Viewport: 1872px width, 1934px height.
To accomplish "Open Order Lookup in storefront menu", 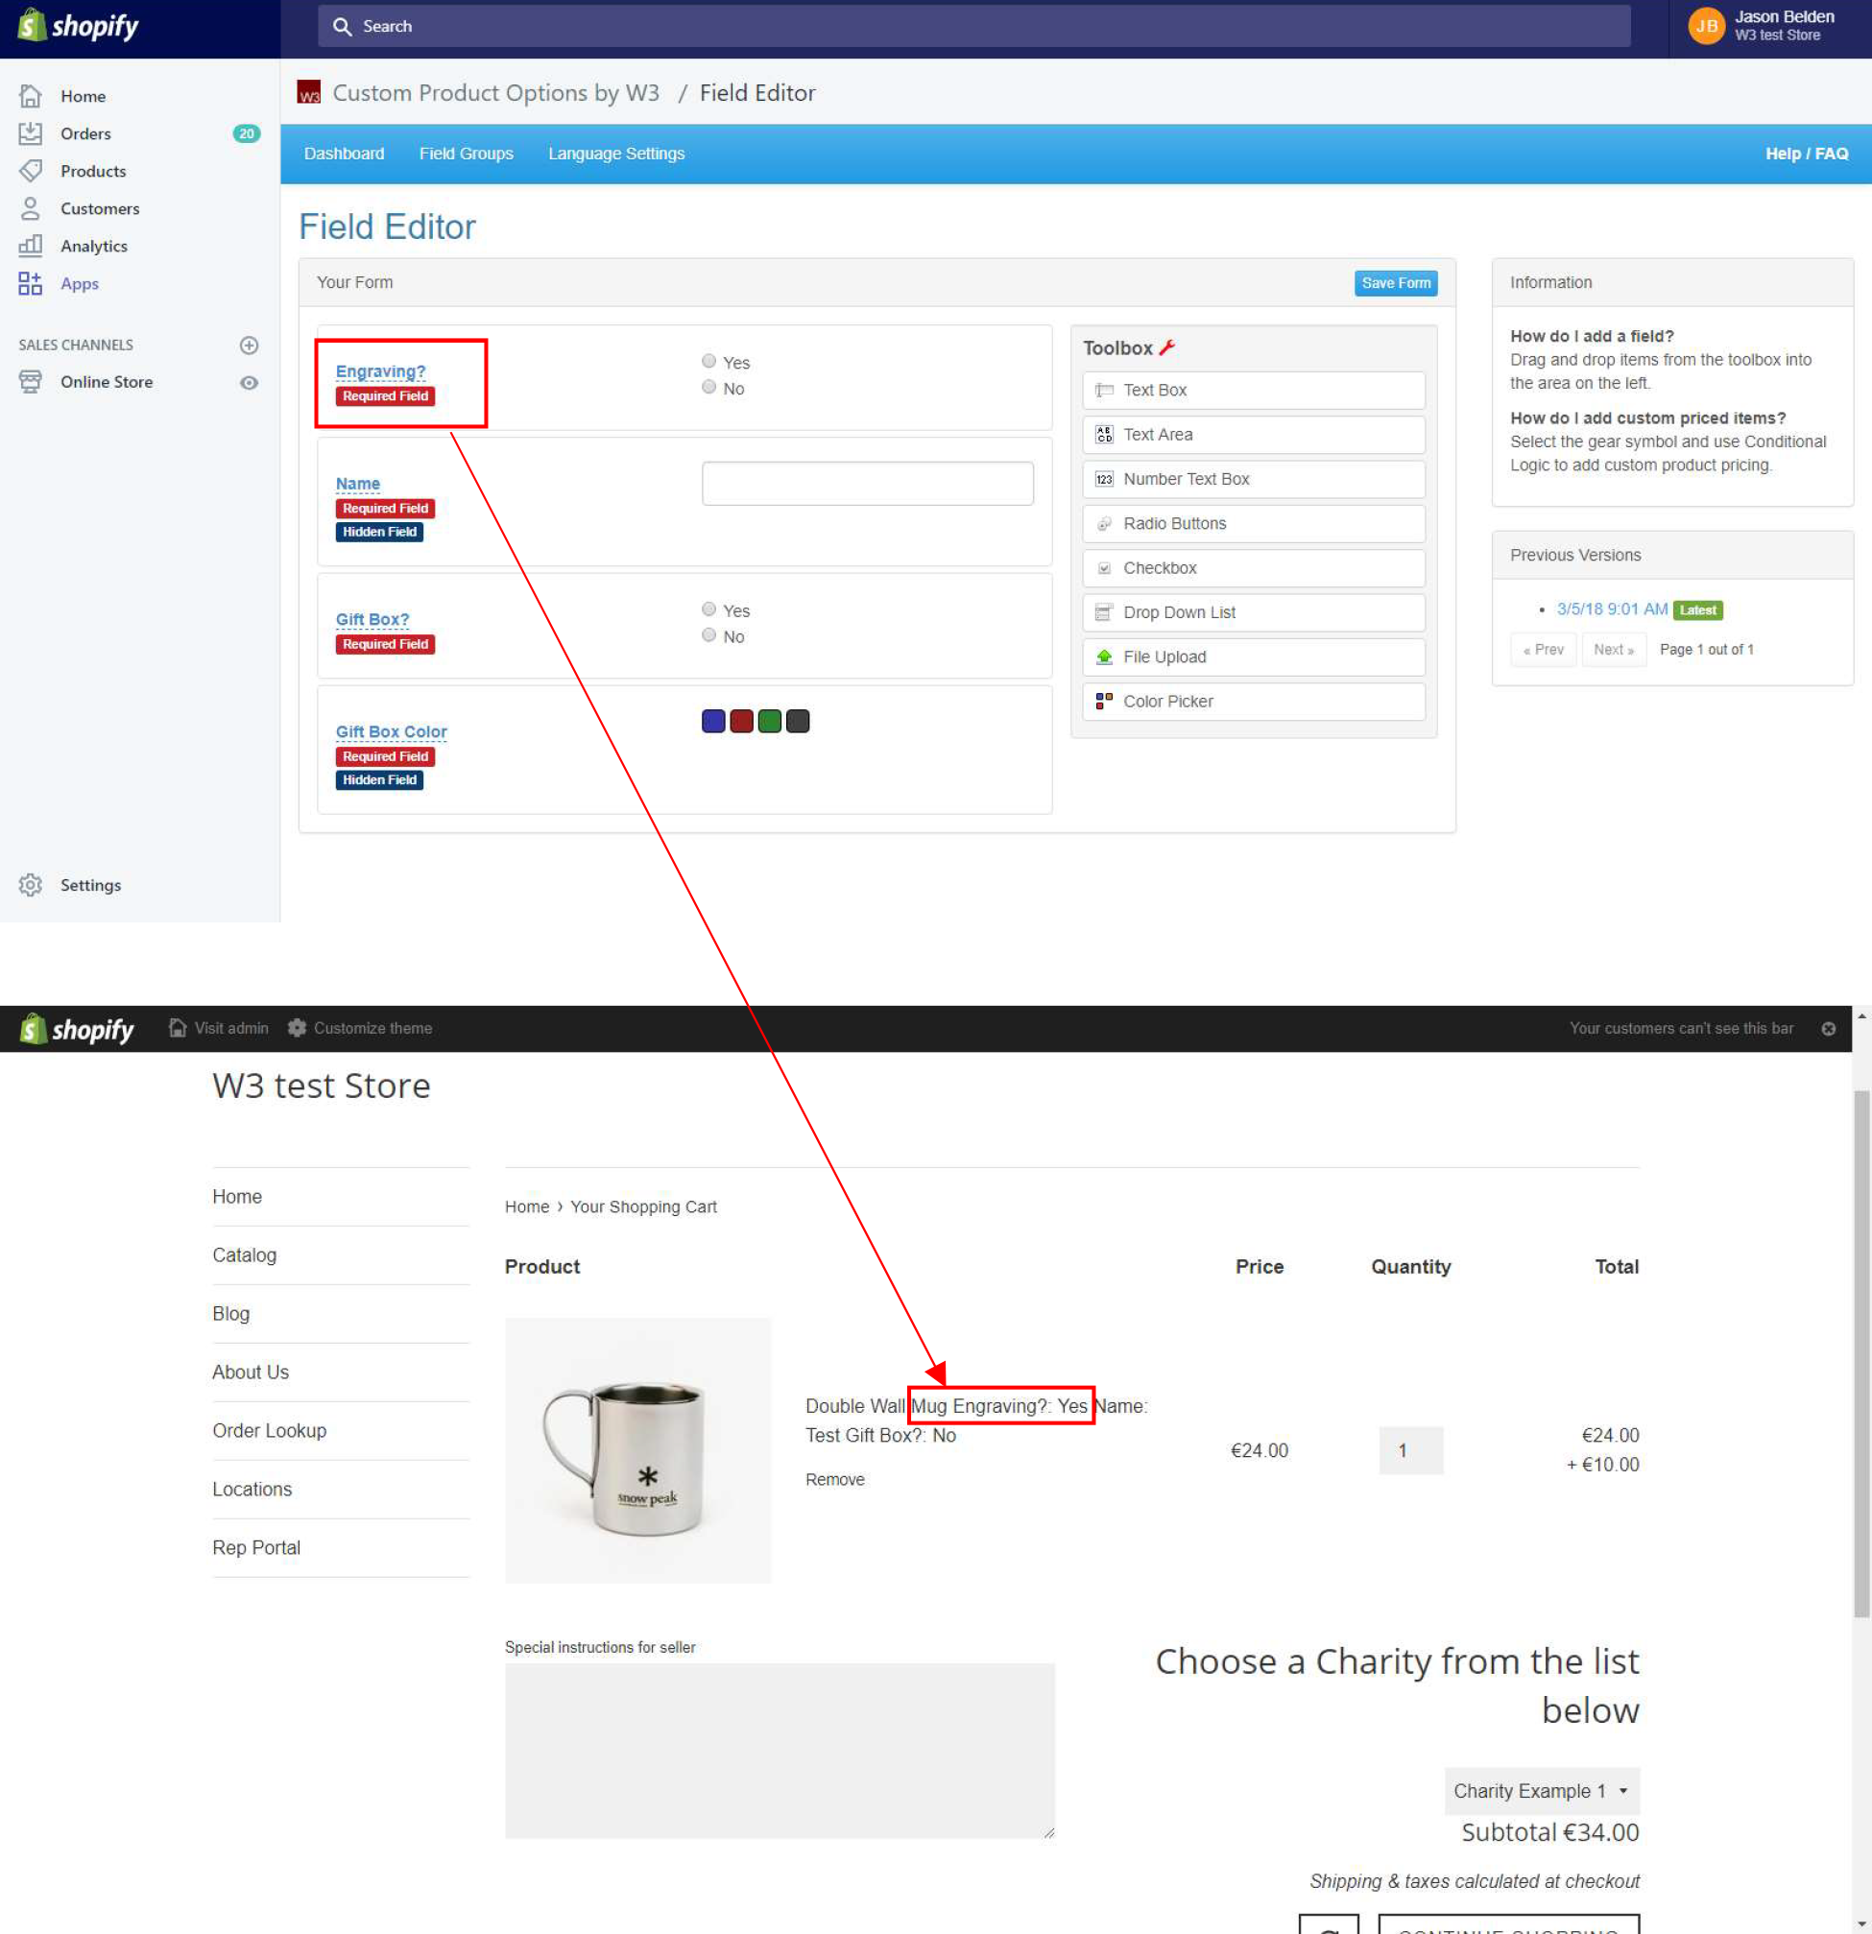I will pos(270,1431).
